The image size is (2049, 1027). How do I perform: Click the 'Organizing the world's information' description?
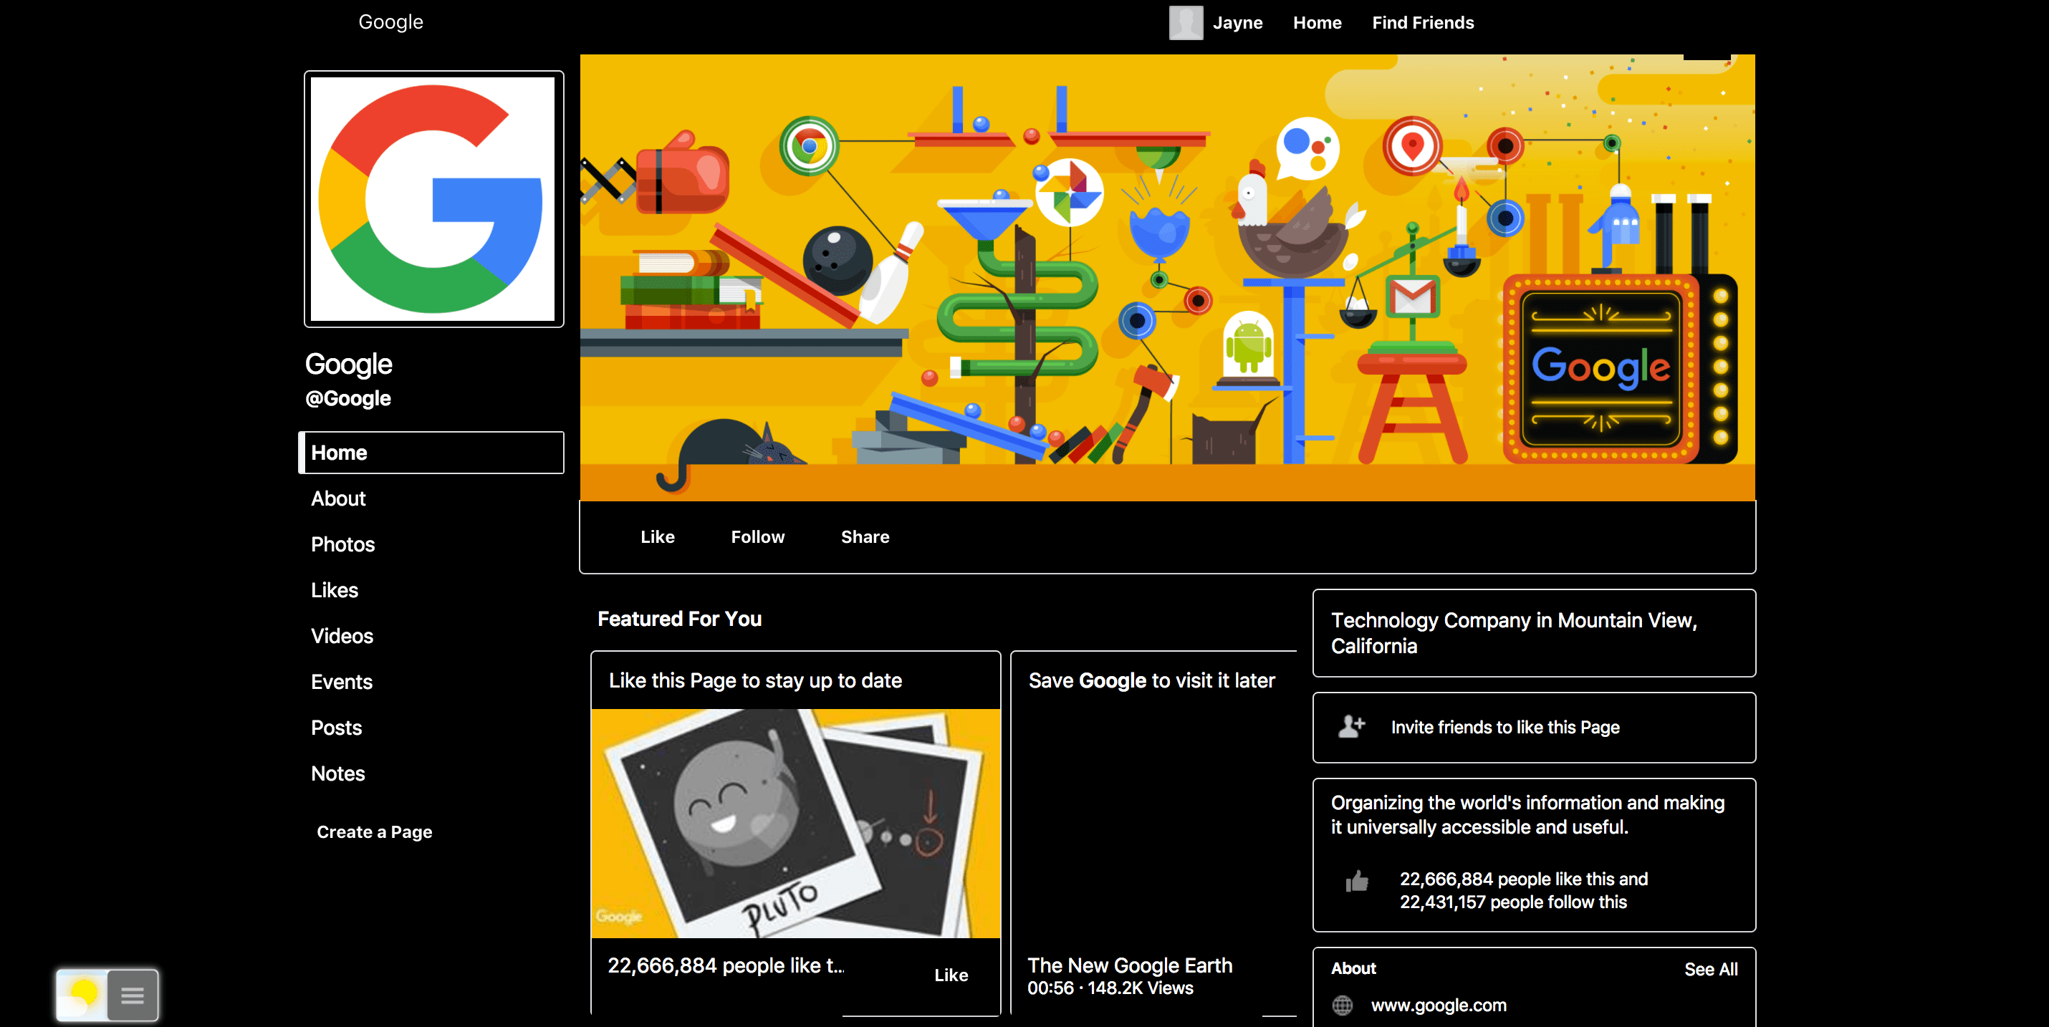point(1527,815)
